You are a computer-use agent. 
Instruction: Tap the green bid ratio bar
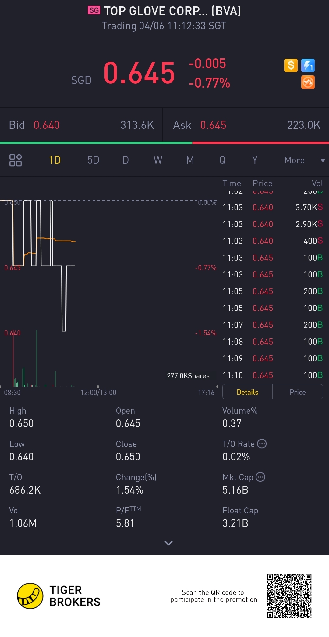(x=96, y=143)
